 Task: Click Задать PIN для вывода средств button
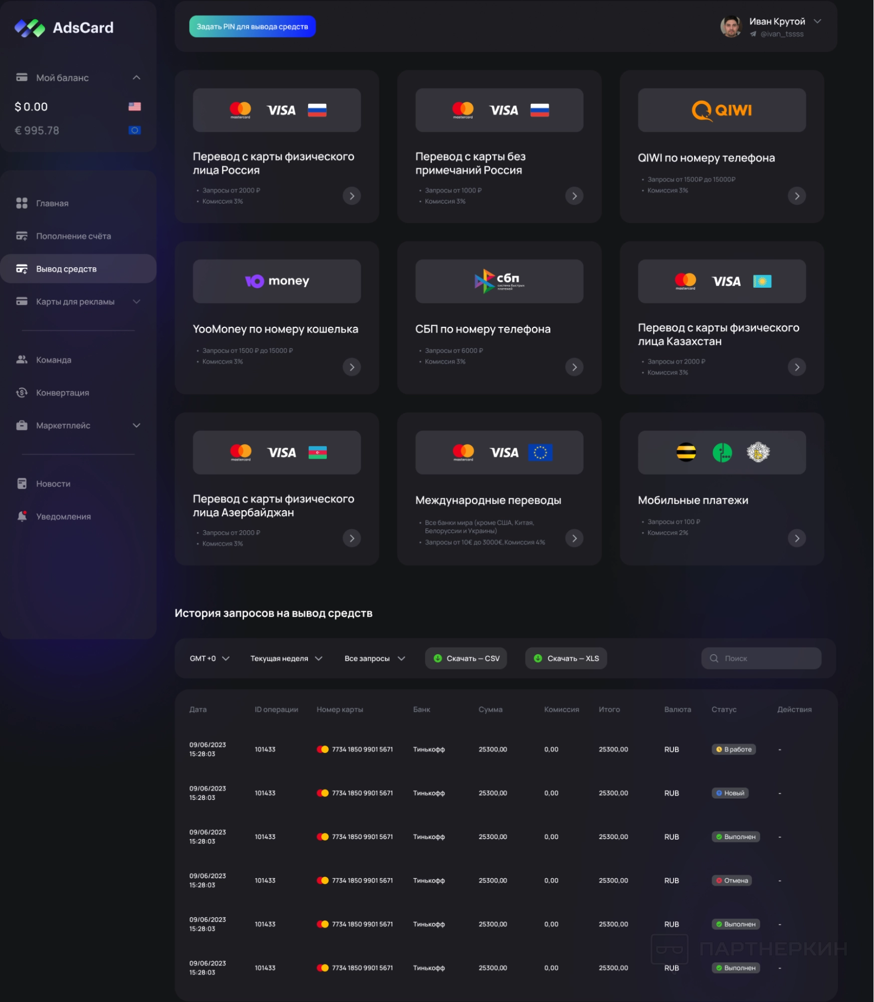(252, 27)
